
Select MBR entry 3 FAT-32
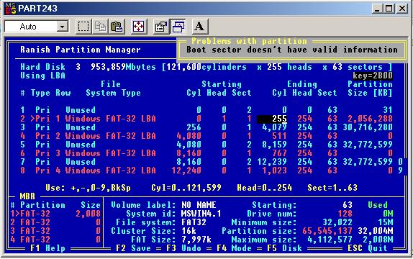tap(55, 231)
